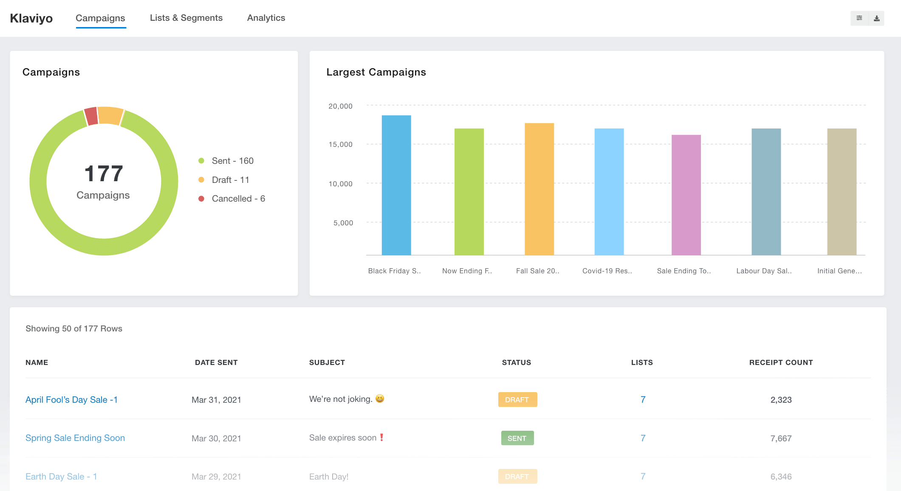The width and height of the screenshot is (901, 491).
Task: Click subject 'We're not joking.'
Action: pos(341,399)
